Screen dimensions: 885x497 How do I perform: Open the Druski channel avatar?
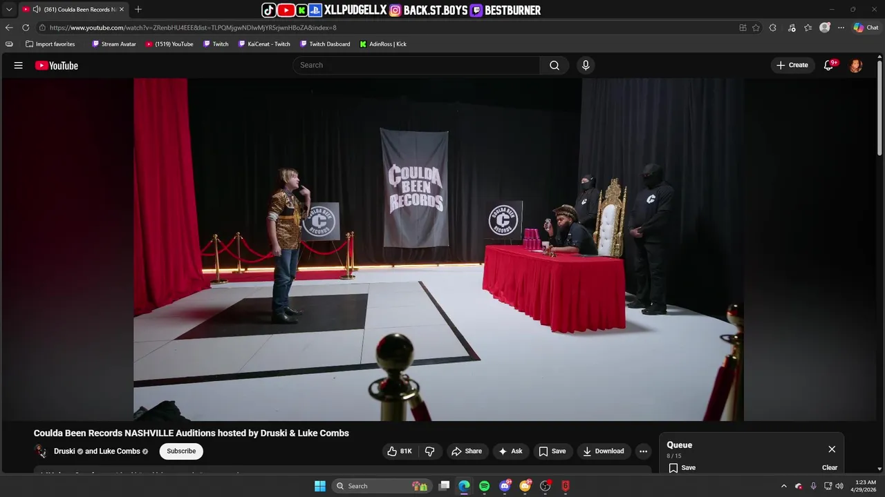pos(41,451)
